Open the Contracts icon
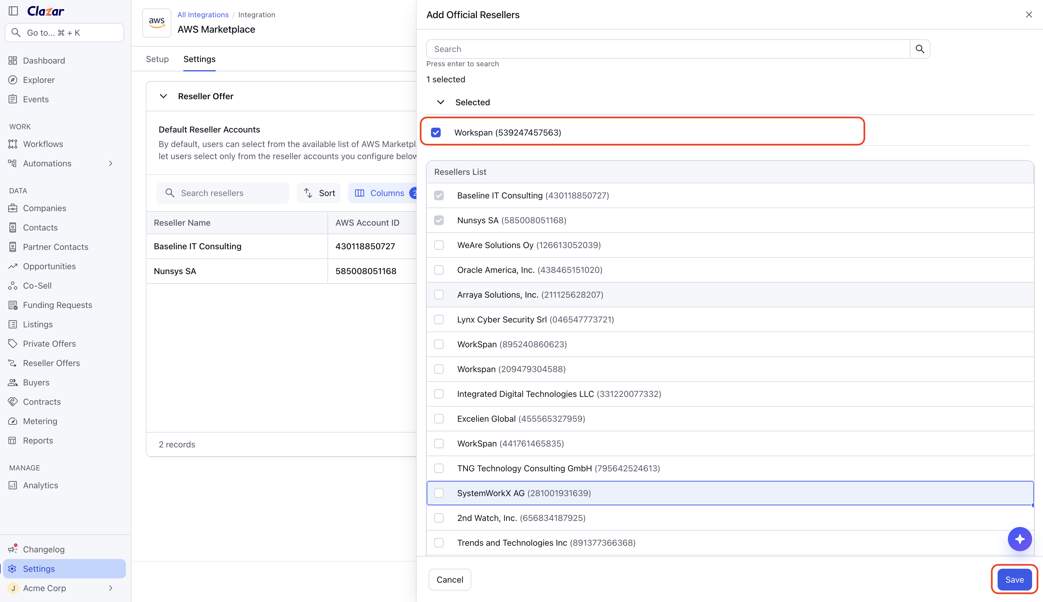The height and width of the screenshot is (602, 1043). click(13, 402)
